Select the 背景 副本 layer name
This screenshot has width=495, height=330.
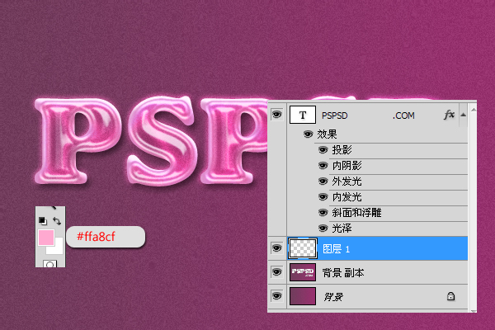343,272
